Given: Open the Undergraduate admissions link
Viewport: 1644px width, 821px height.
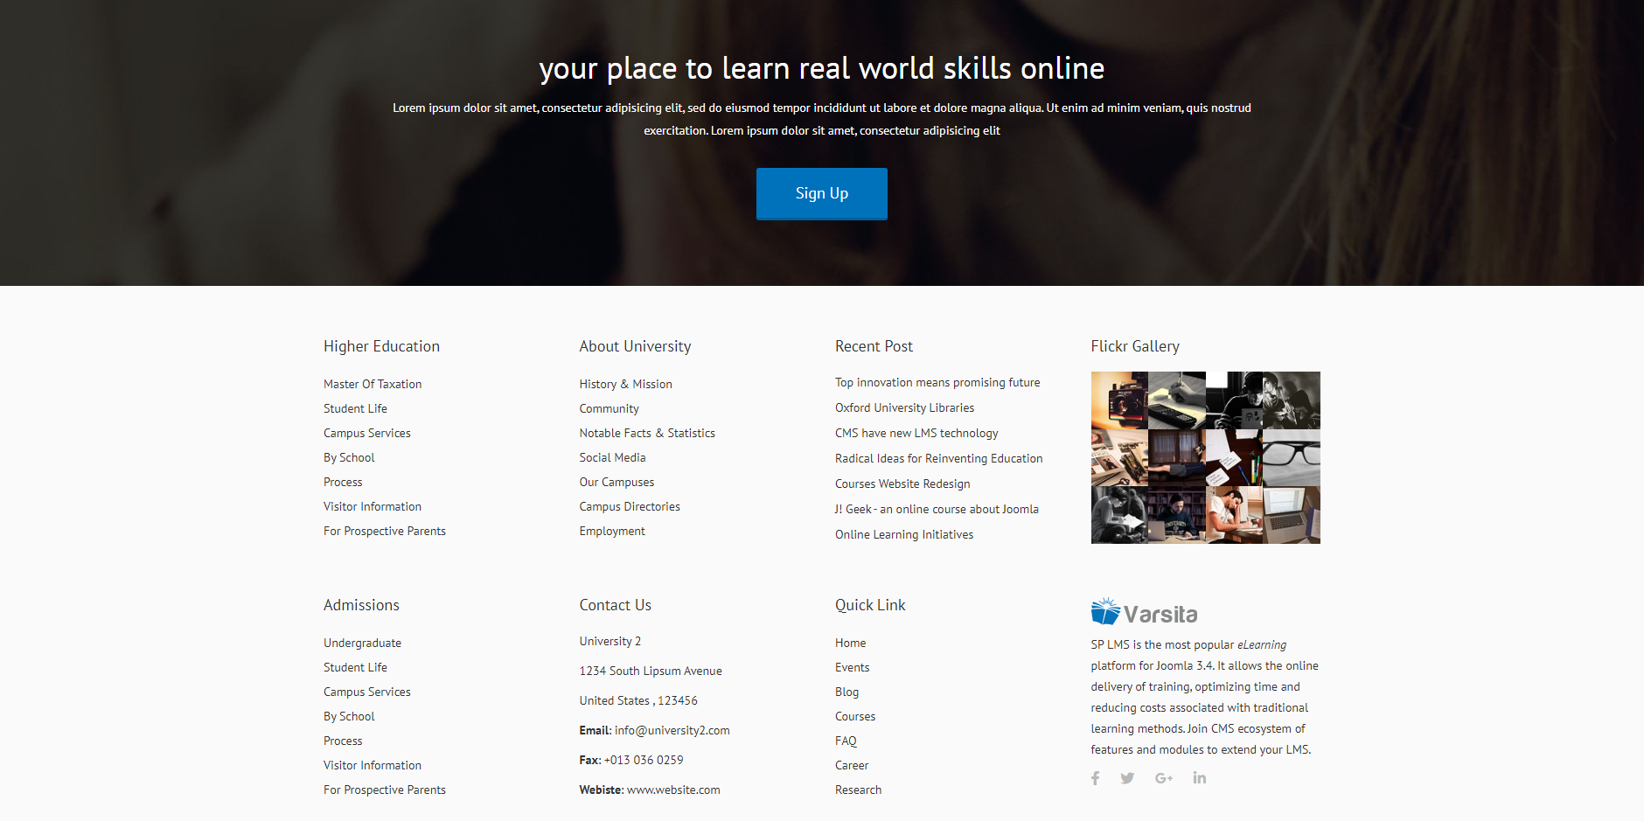Looking at the screenshot, I should point(362,643).
